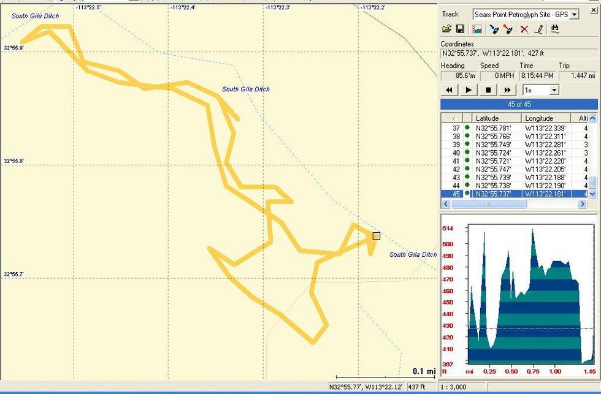Play the track animation
Viewport: 601px width, 394px height.
click(x=469, y=90)
